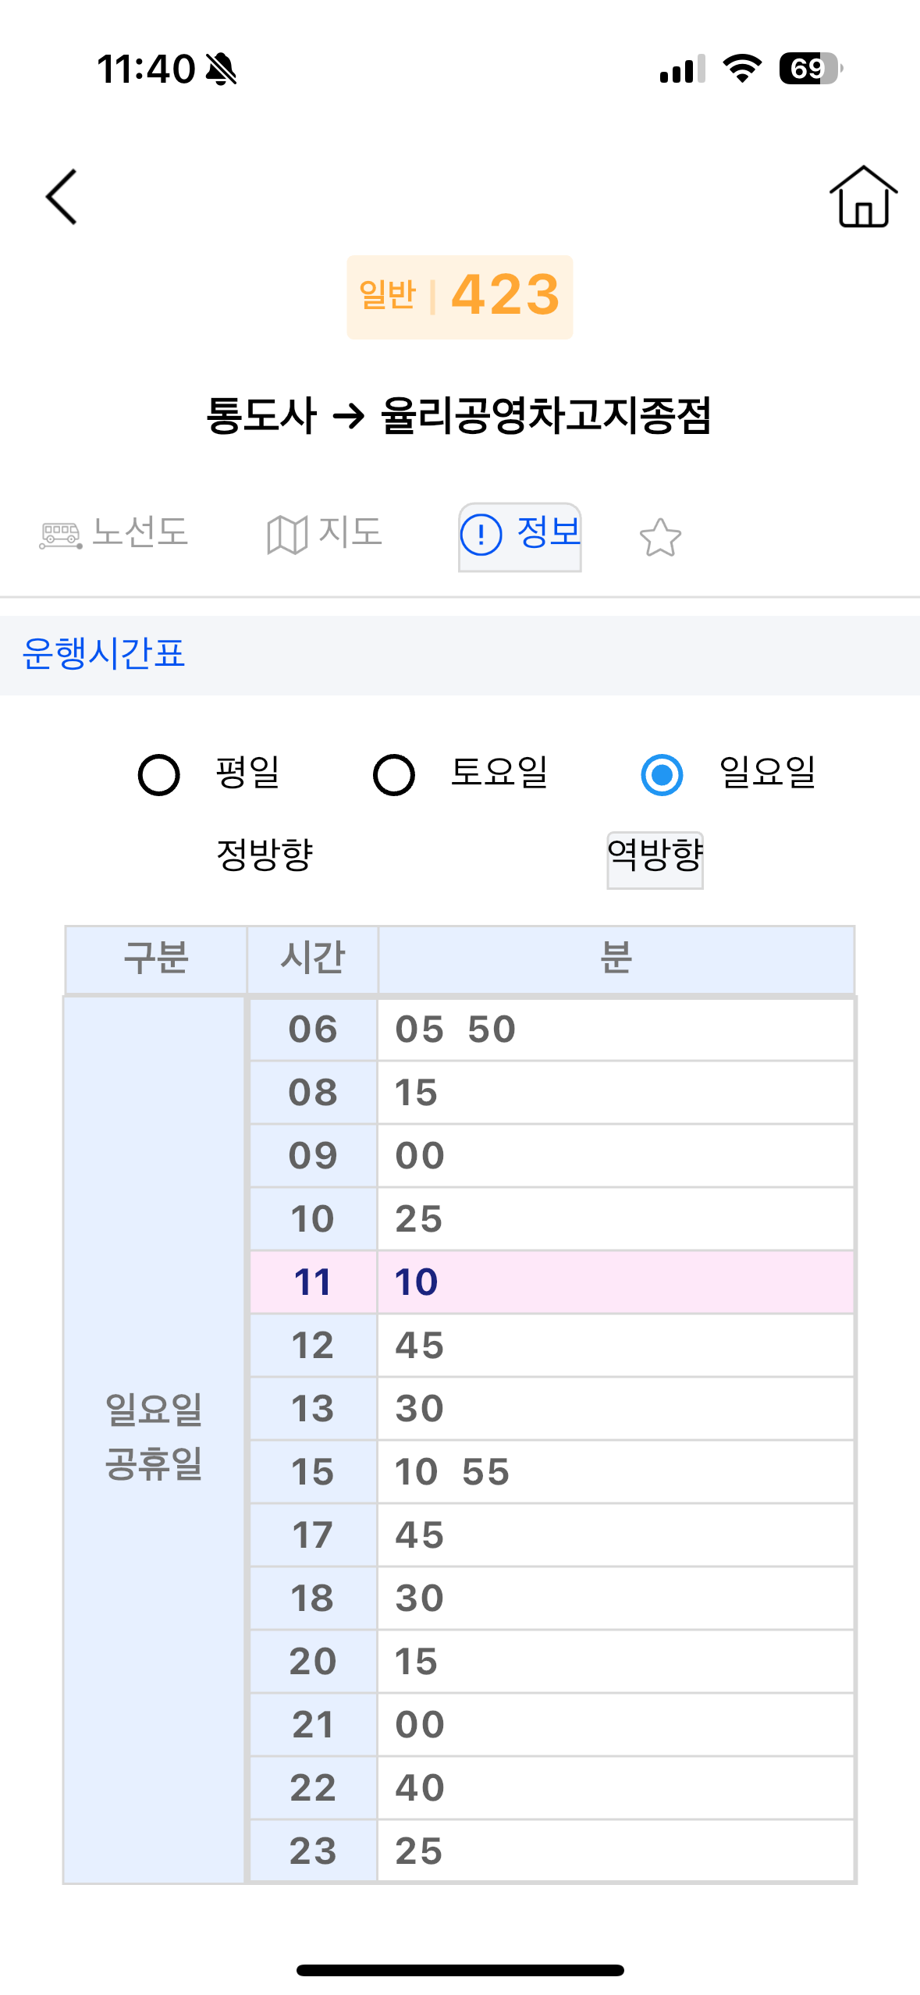Image resolution: width=920 pixels, height=1995 pixels.
Task: Show the 정방향 direction timetable
Action: tap(265, 855)
